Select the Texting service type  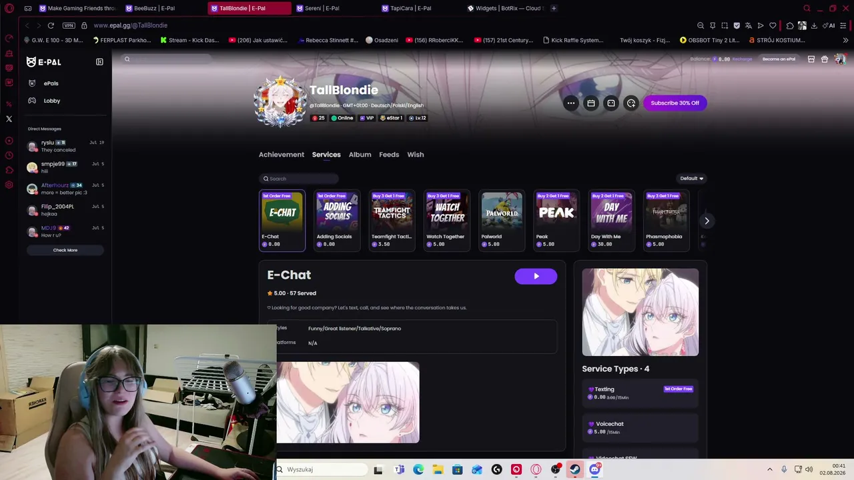pos(640,393)
